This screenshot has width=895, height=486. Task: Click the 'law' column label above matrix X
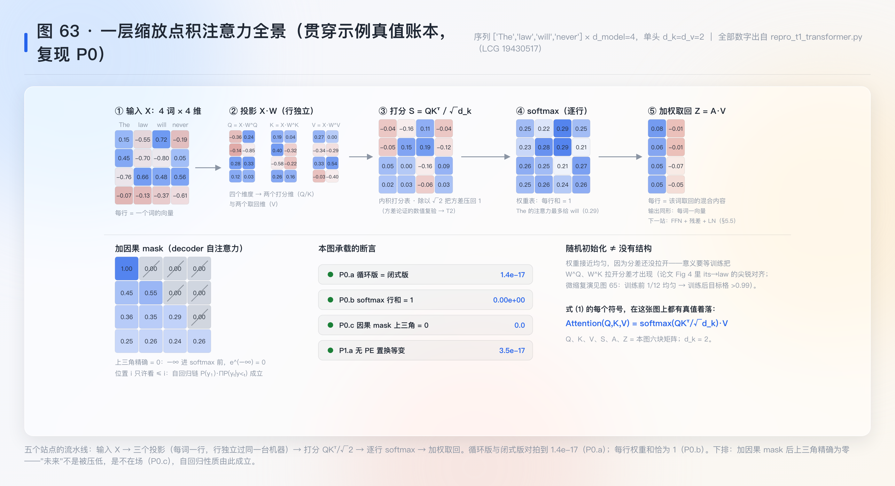click(143, 125)
